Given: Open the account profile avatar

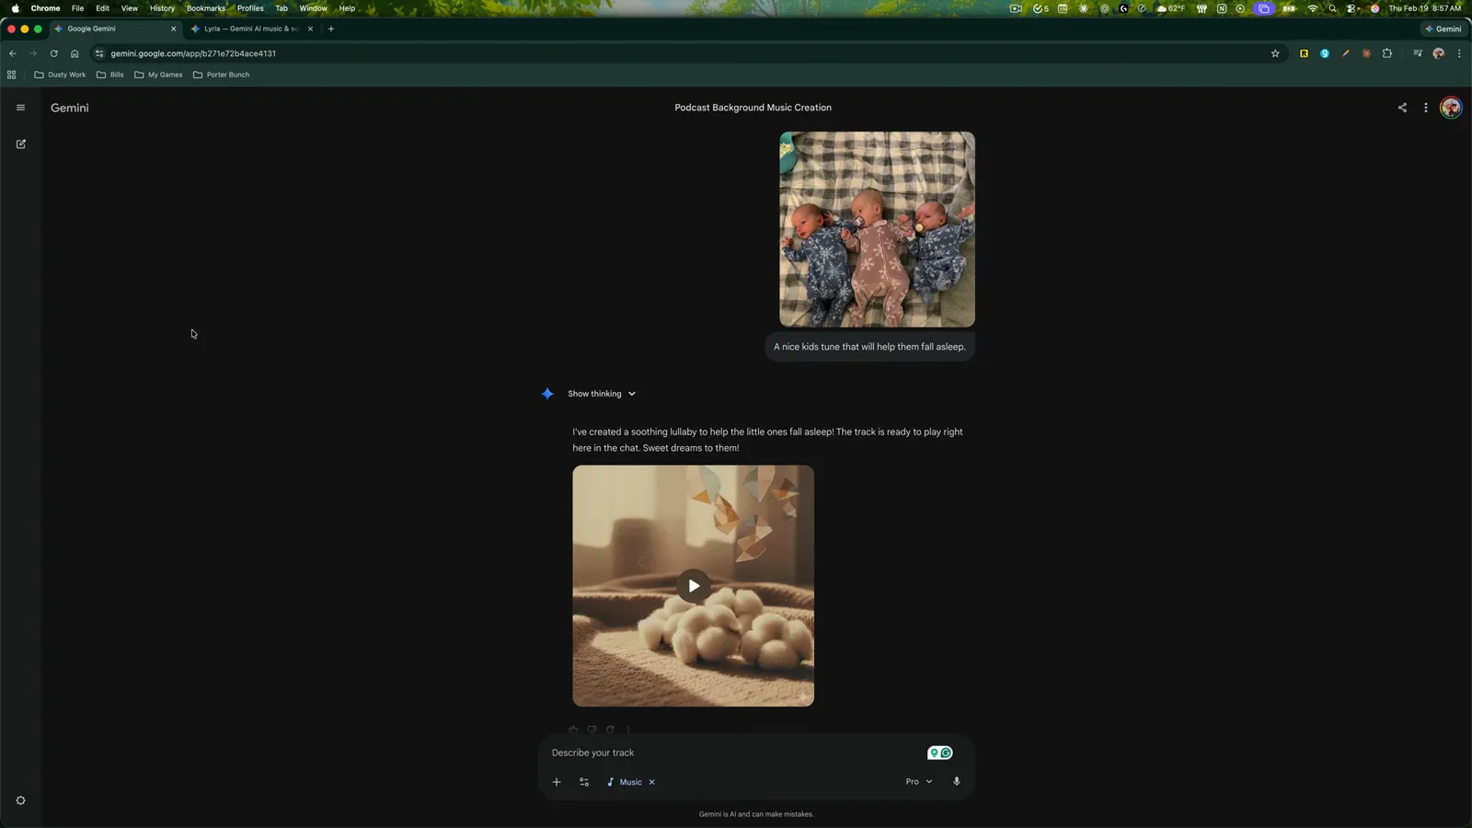Looking at the screenshot, I should [x=1451, y=108].
